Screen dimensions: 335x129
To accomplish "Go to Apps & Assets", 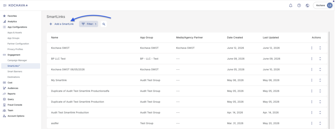I will [14, 33].
